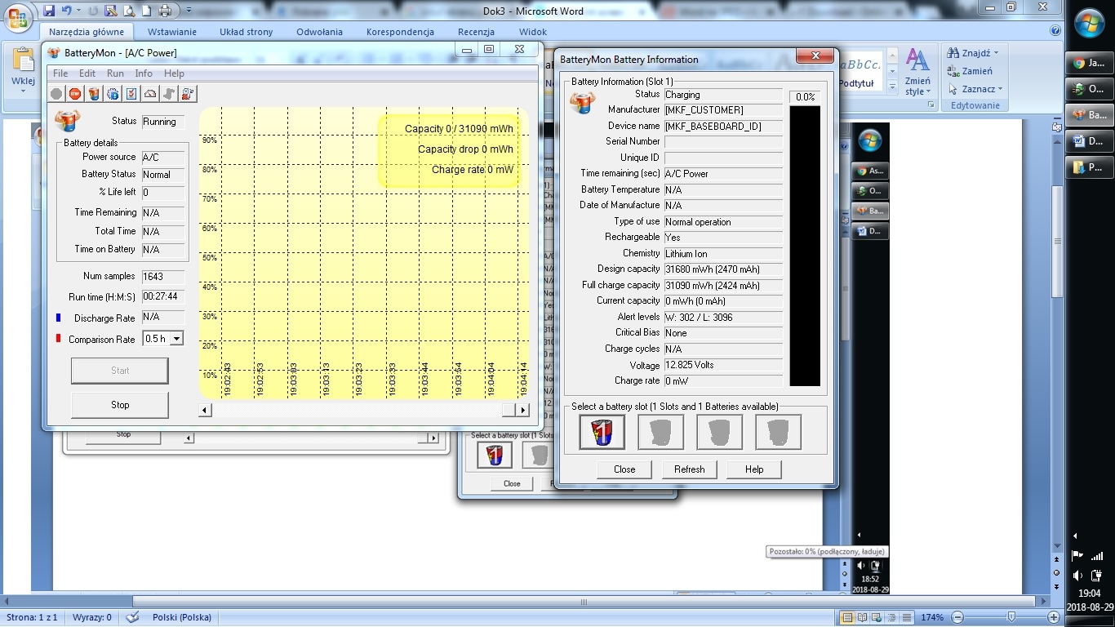
Task: Switch to Układ strony ribbon tab
Action: tap(247, 32)
